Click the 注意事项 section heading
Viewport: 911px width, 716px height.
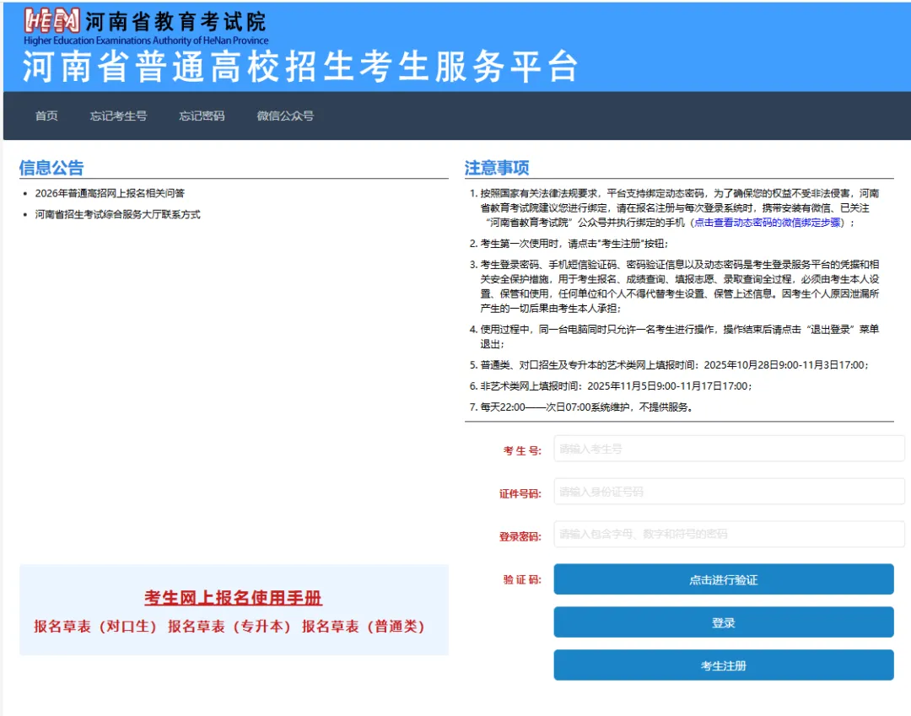point(497,168)
